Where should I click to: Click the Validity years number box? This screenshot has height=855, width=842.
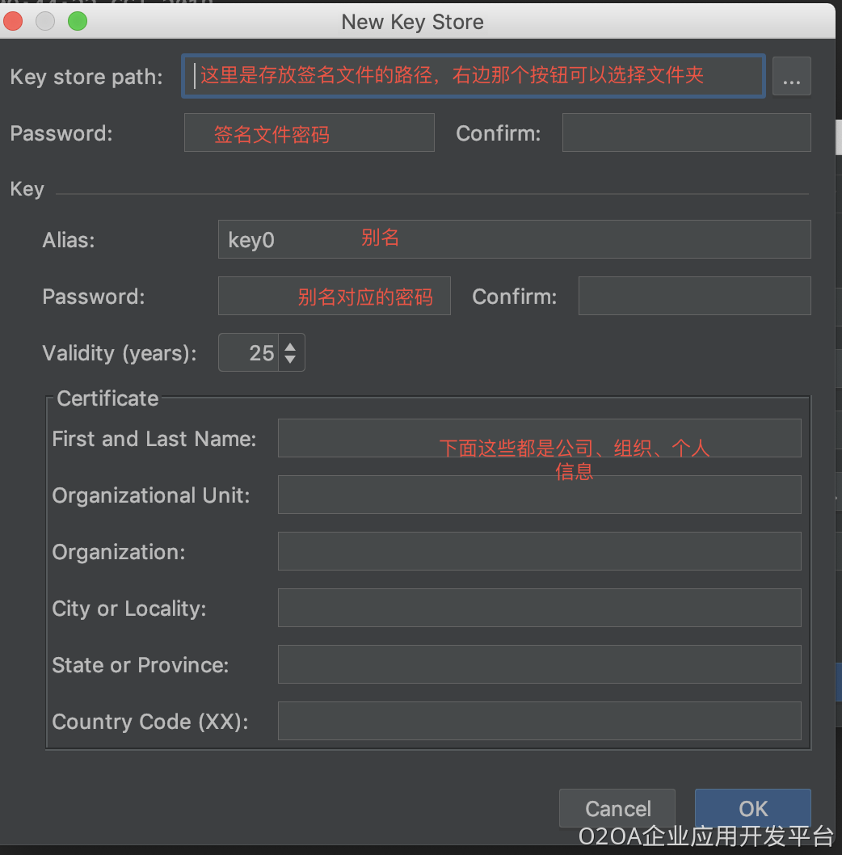[x=249, y=353]
